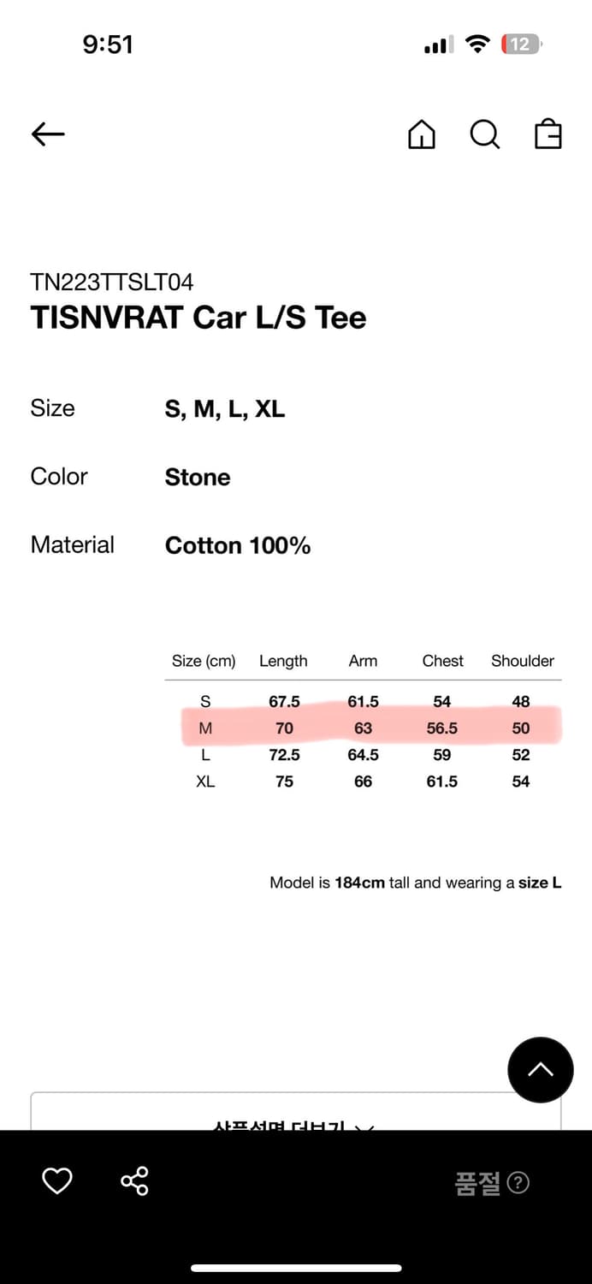This screenshot has width=592, height=1284.
Task: Tap the home indicator bar
Action: click(x=296, y=1268)
